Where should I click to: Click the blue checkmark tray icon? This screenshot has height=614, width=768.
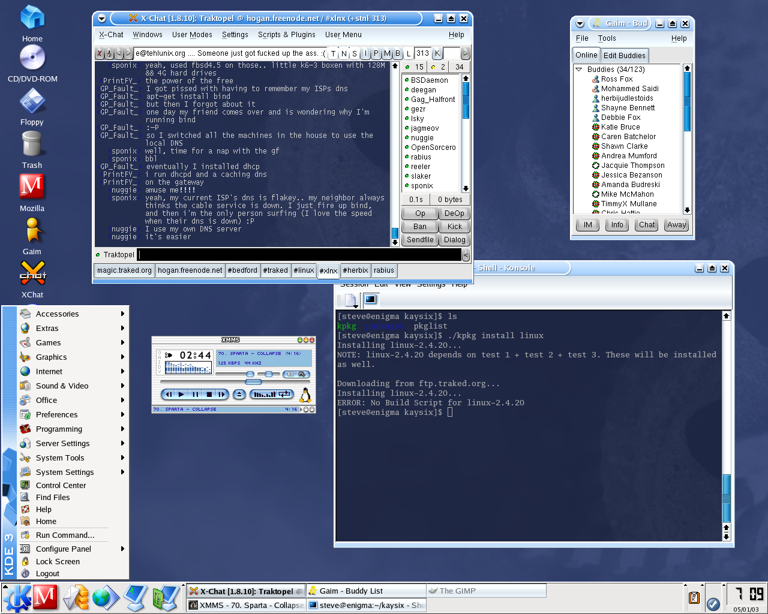pyautogui.click(x=713, y=604)
